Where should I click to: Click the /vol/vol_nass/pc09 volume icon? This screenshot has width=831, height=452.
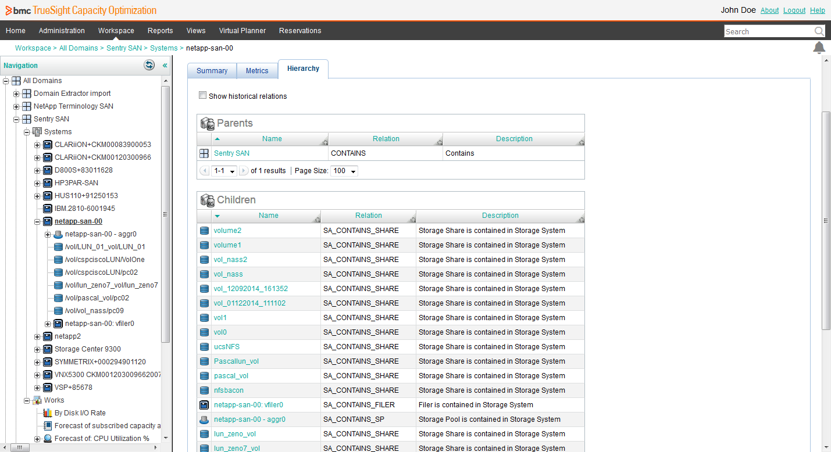(x=58, y=311)
